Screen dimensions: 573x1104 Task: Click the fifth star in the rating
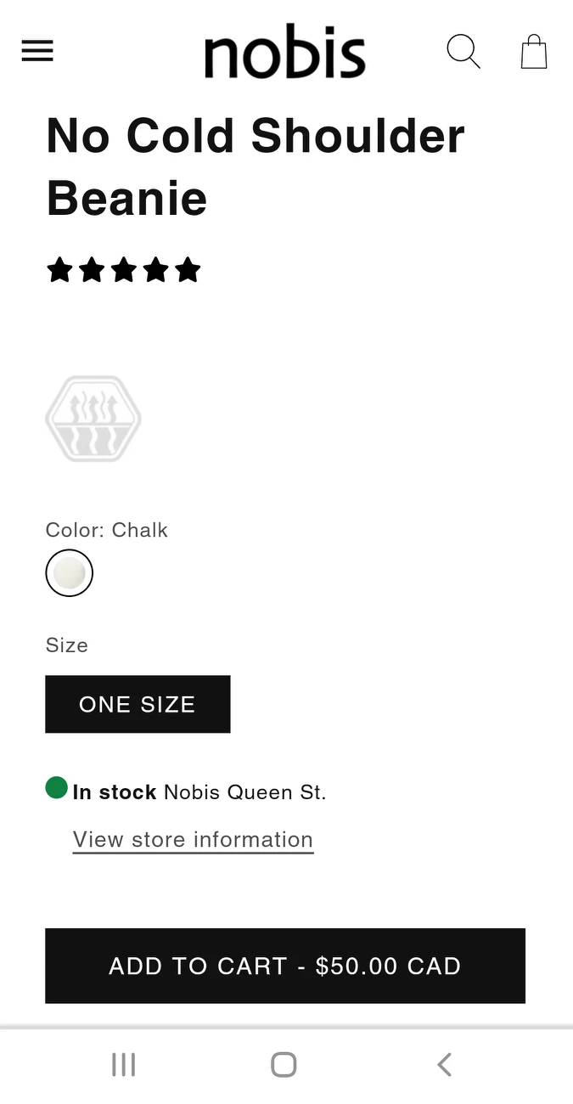[x=188, y=269]
